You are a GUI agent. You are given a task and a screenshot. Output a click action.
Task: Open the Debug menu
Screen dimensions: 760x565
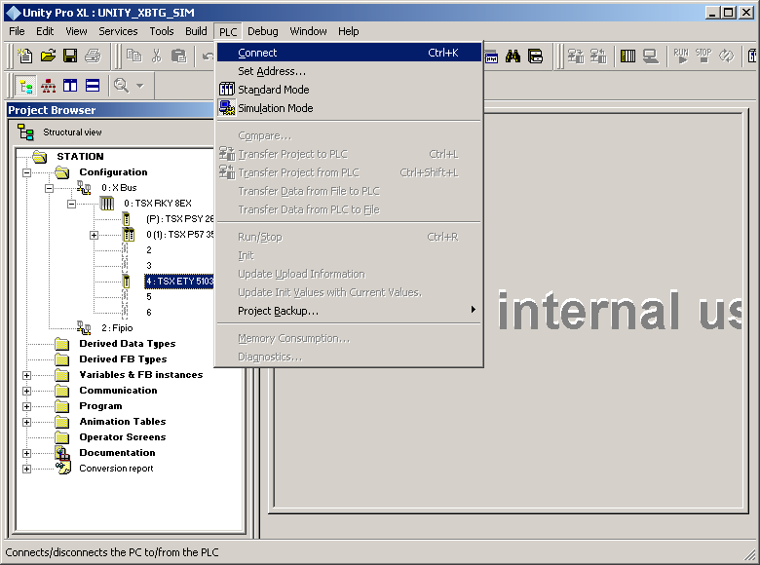point(263,31)
